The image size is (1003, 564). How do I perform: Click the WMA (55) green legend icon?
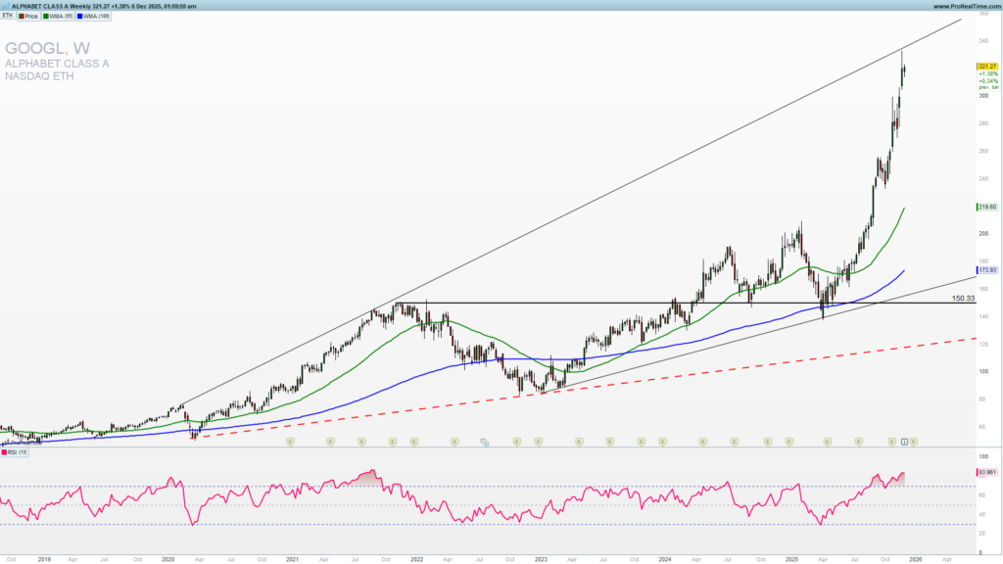click(46, 16)
